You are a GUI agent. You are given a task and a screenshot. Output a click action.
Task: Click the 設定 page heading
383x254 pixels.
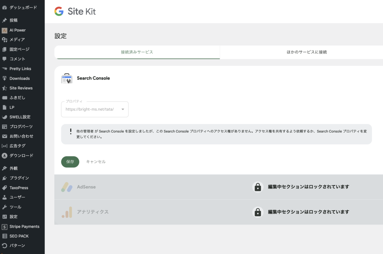61,36
